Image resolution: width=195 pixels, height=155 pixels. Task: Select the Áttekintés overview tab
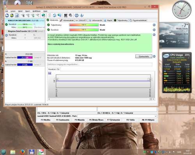pyautogui.click(x=53, y=20)
